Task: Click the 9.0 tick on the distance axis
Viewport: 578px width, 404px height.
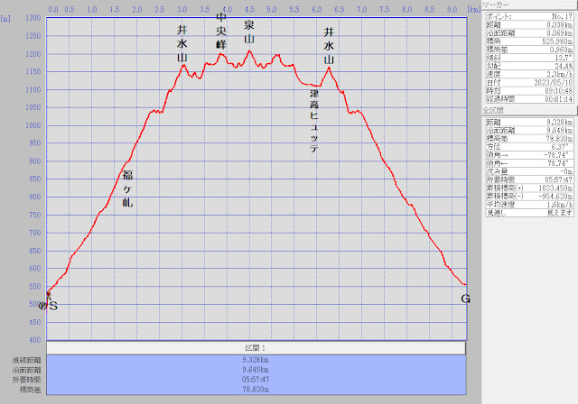Action: click(x=452, y=9)
